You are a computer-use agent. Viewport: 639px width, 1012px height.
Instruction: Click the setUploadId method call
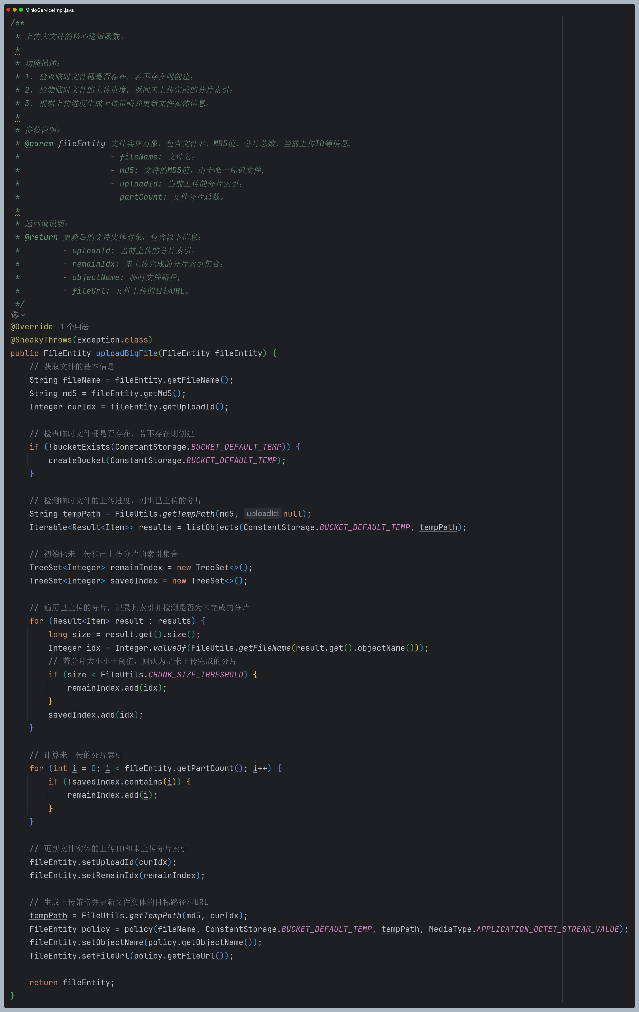click(x=108, y=862)
